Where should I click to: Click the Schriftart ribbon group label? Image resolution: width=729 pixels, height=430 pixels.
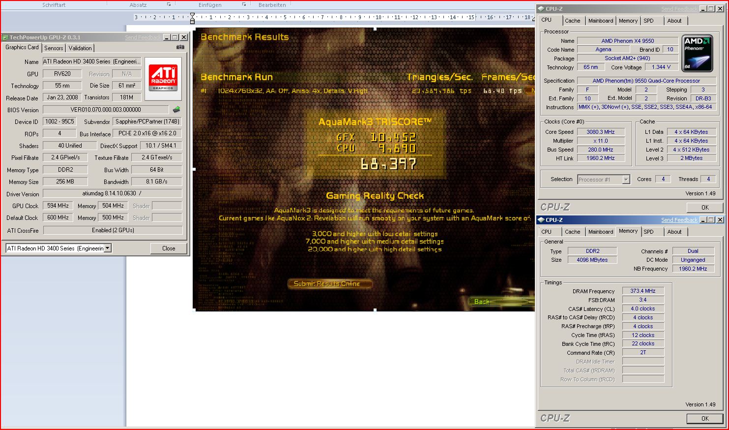point(54,5)
